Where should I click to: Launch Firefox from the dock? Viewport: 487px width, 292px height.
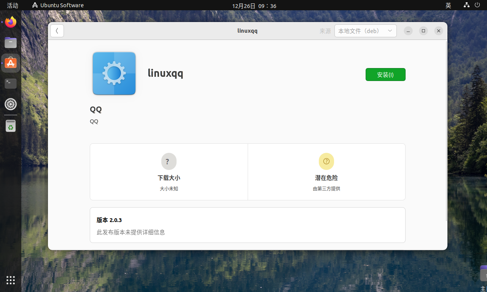click(x=11, y=22)
